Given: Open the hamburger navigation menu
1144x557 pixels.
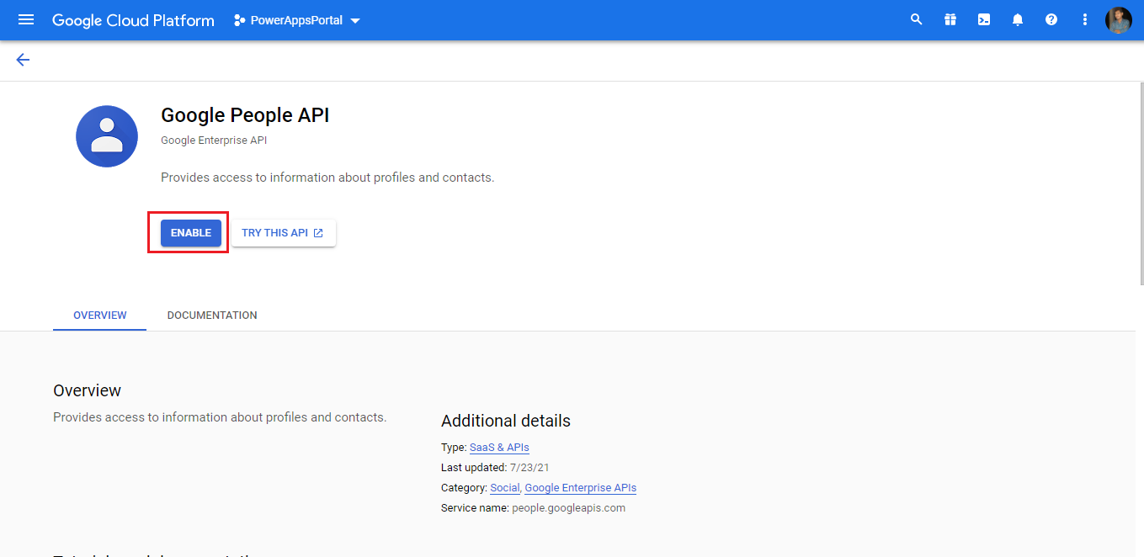Looking at the screenshot, I should [x=26, y=20].
